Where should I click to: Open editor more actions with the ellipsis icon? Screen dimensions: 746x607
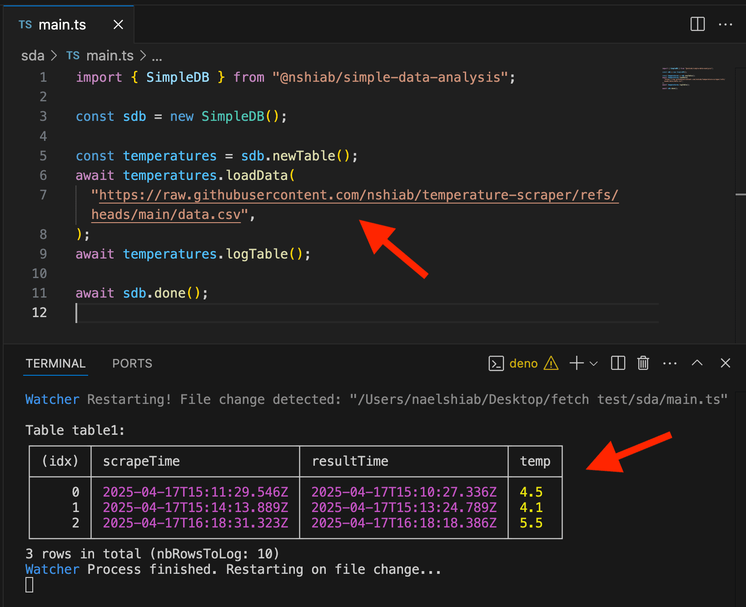pyautogui.click(x=726, y=25)
